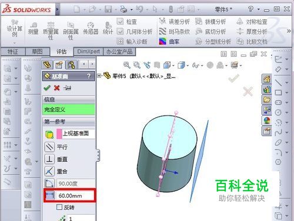The height and width of the screenshot is (221, 294).
Task: Open the 统计 statistics tool
Action: point(108,29)
